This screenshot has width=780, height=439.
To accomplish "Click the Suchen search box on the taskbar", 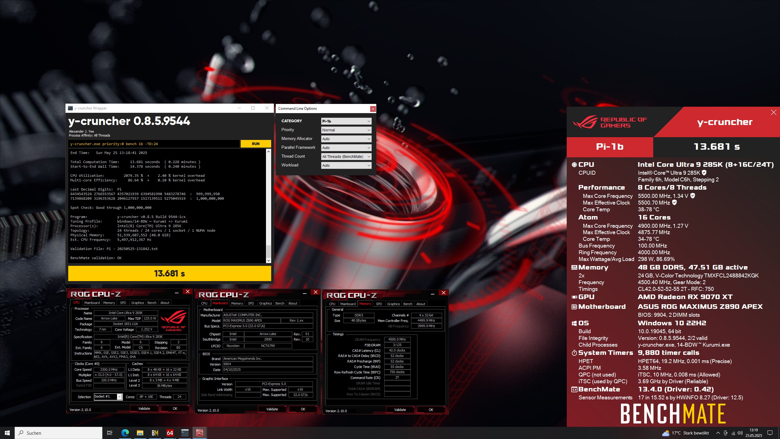I will click(x=58, y=433).
